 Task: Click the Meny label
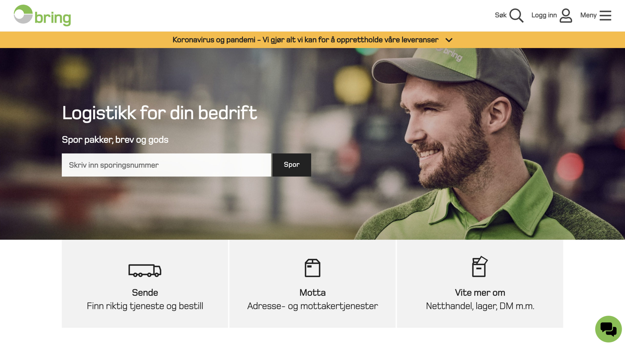[x=588, y=15]
